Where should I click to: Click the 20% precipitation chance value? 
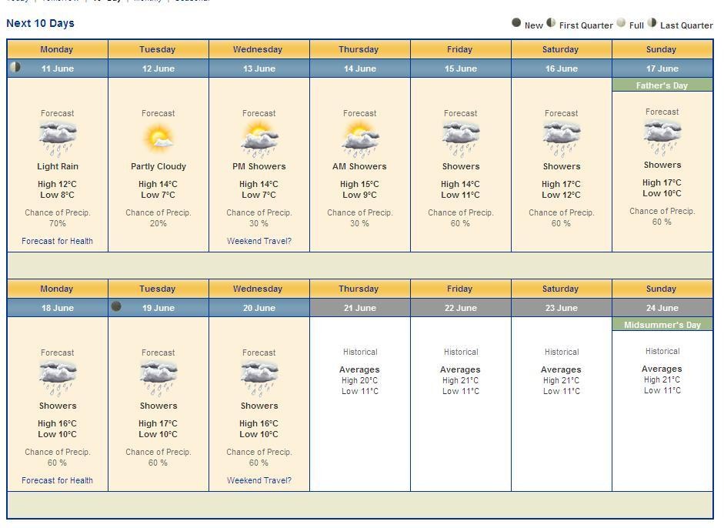(158, 223)
